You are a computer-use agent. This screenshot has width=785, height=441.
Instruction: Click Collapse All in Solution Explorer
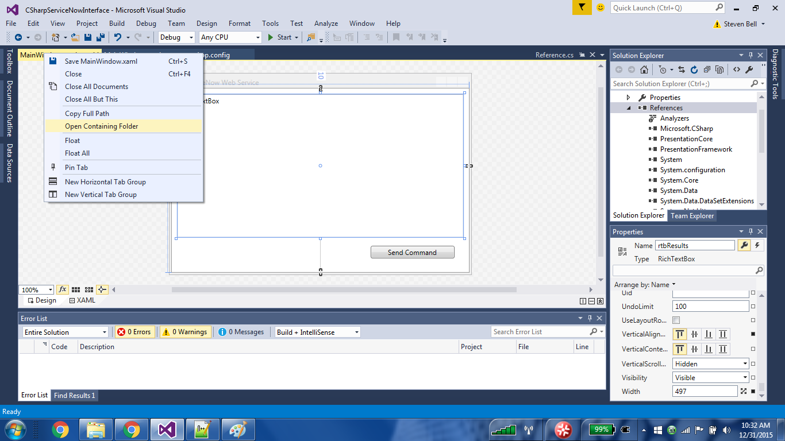707,69
